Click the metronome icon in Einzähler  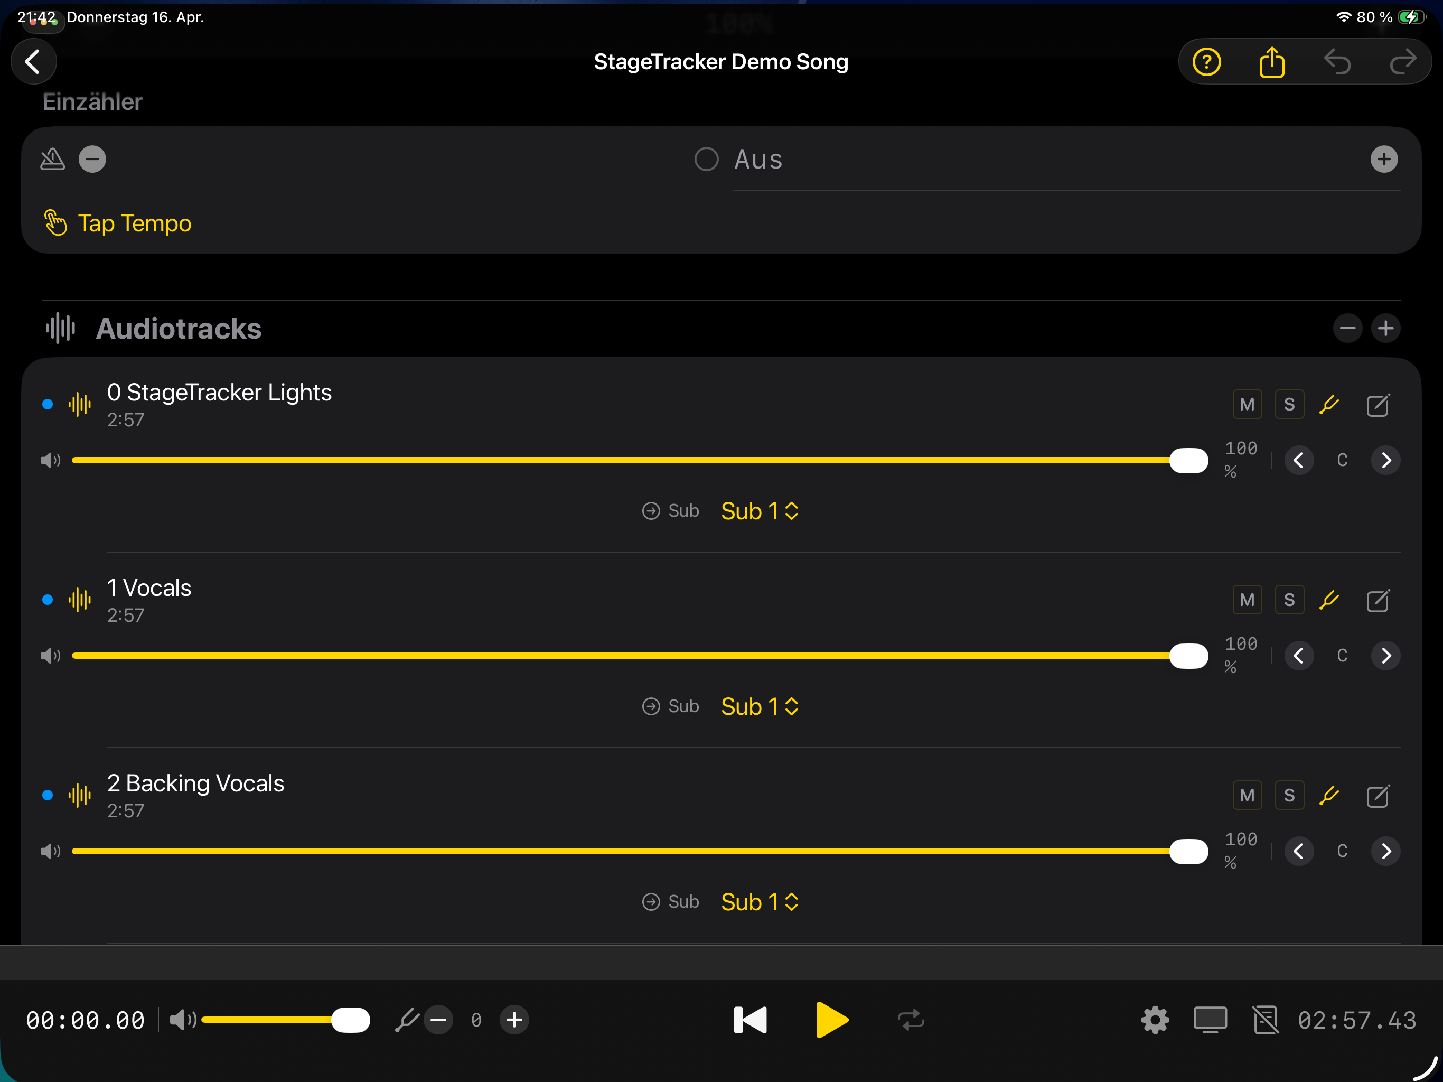coord(52,159)
